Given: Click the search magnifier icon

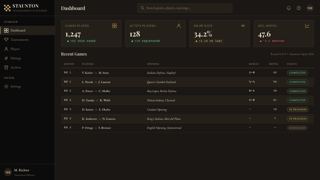Looking at the screenshot, I should [x=142, y=8].
